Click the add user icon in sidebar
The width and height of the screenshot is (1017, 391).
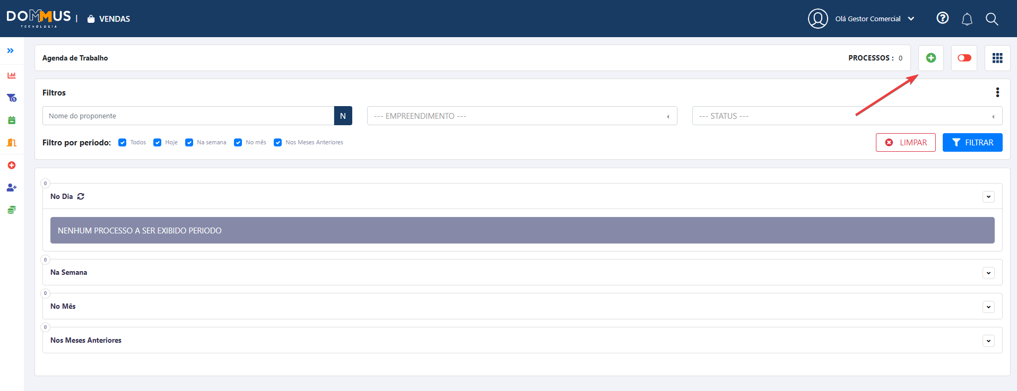(x=12, y=188)
